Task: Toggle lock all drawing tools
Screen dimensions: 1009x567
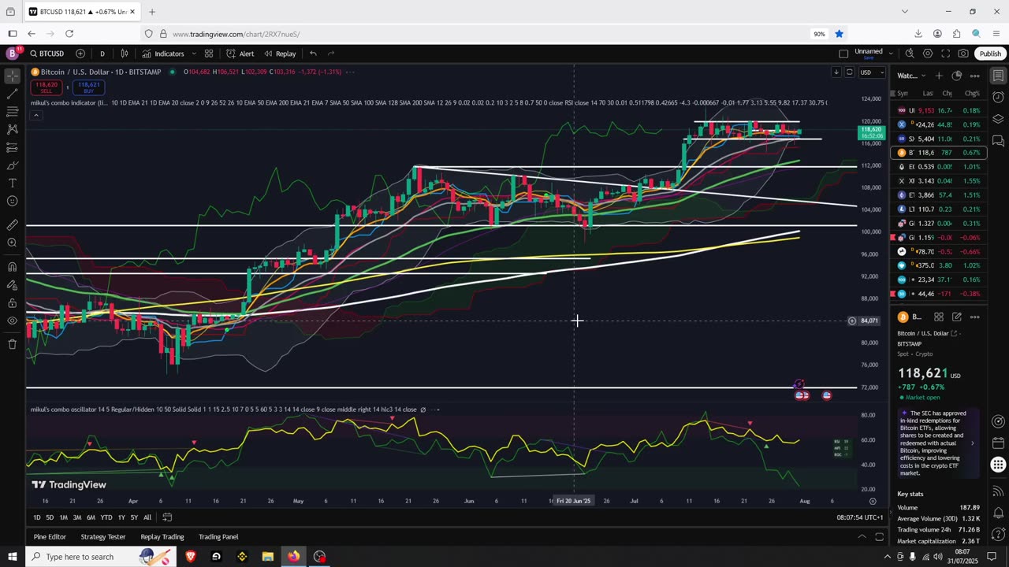Action: click(12, 303)
